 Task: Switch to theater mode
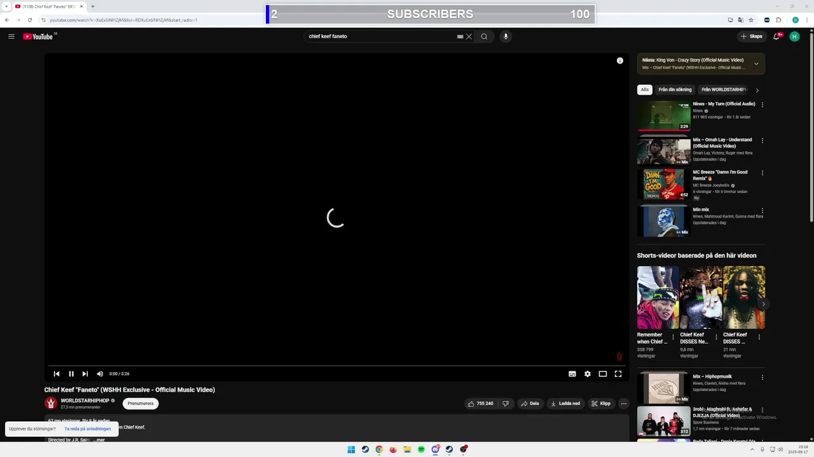coord(603,374)
